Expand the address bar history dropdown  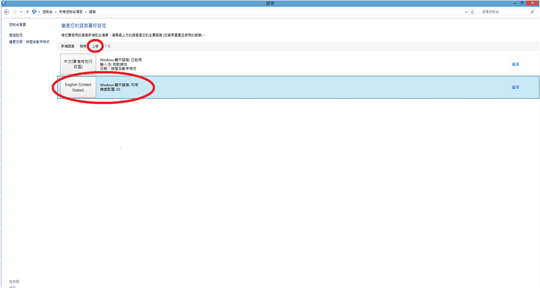point(467,12)
